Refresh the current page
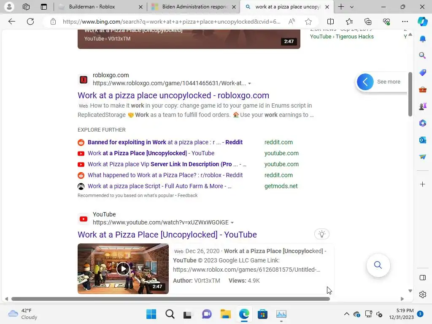The width and height of the screenshot is (432, 324). tap(30, 22)
